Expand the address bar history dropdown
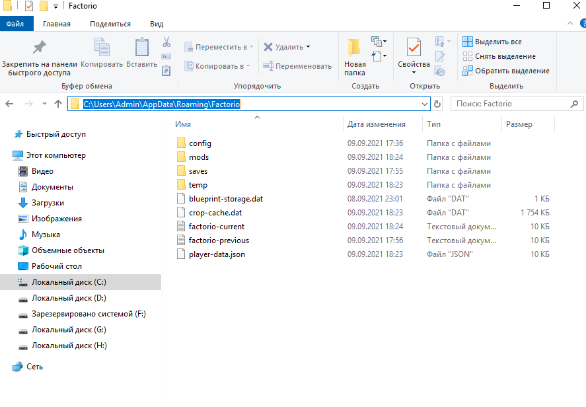 (425, 104)
